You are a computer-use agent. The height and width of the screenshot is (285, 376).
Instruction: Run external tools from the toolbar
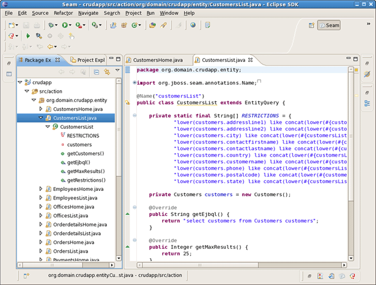[96, 25]
